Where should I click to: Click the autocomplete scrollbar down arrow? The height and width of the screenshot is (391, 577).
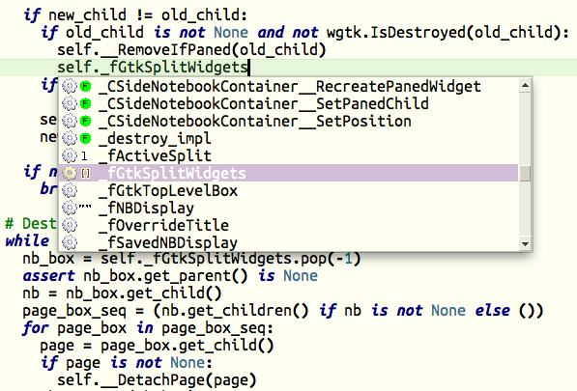[525, 244]
